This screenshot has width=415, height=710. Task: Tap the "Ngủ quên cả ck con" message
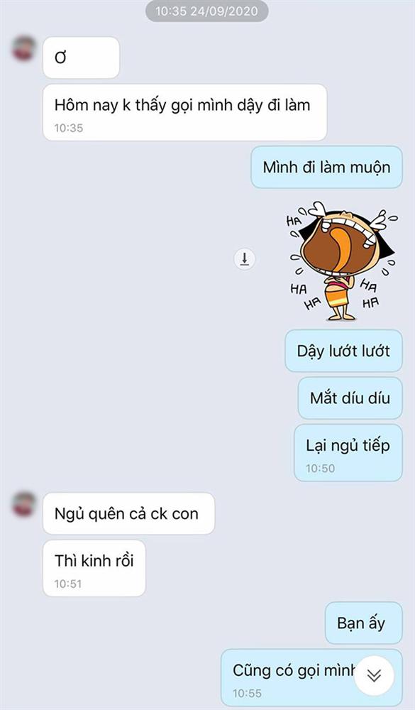coord(128,513)
